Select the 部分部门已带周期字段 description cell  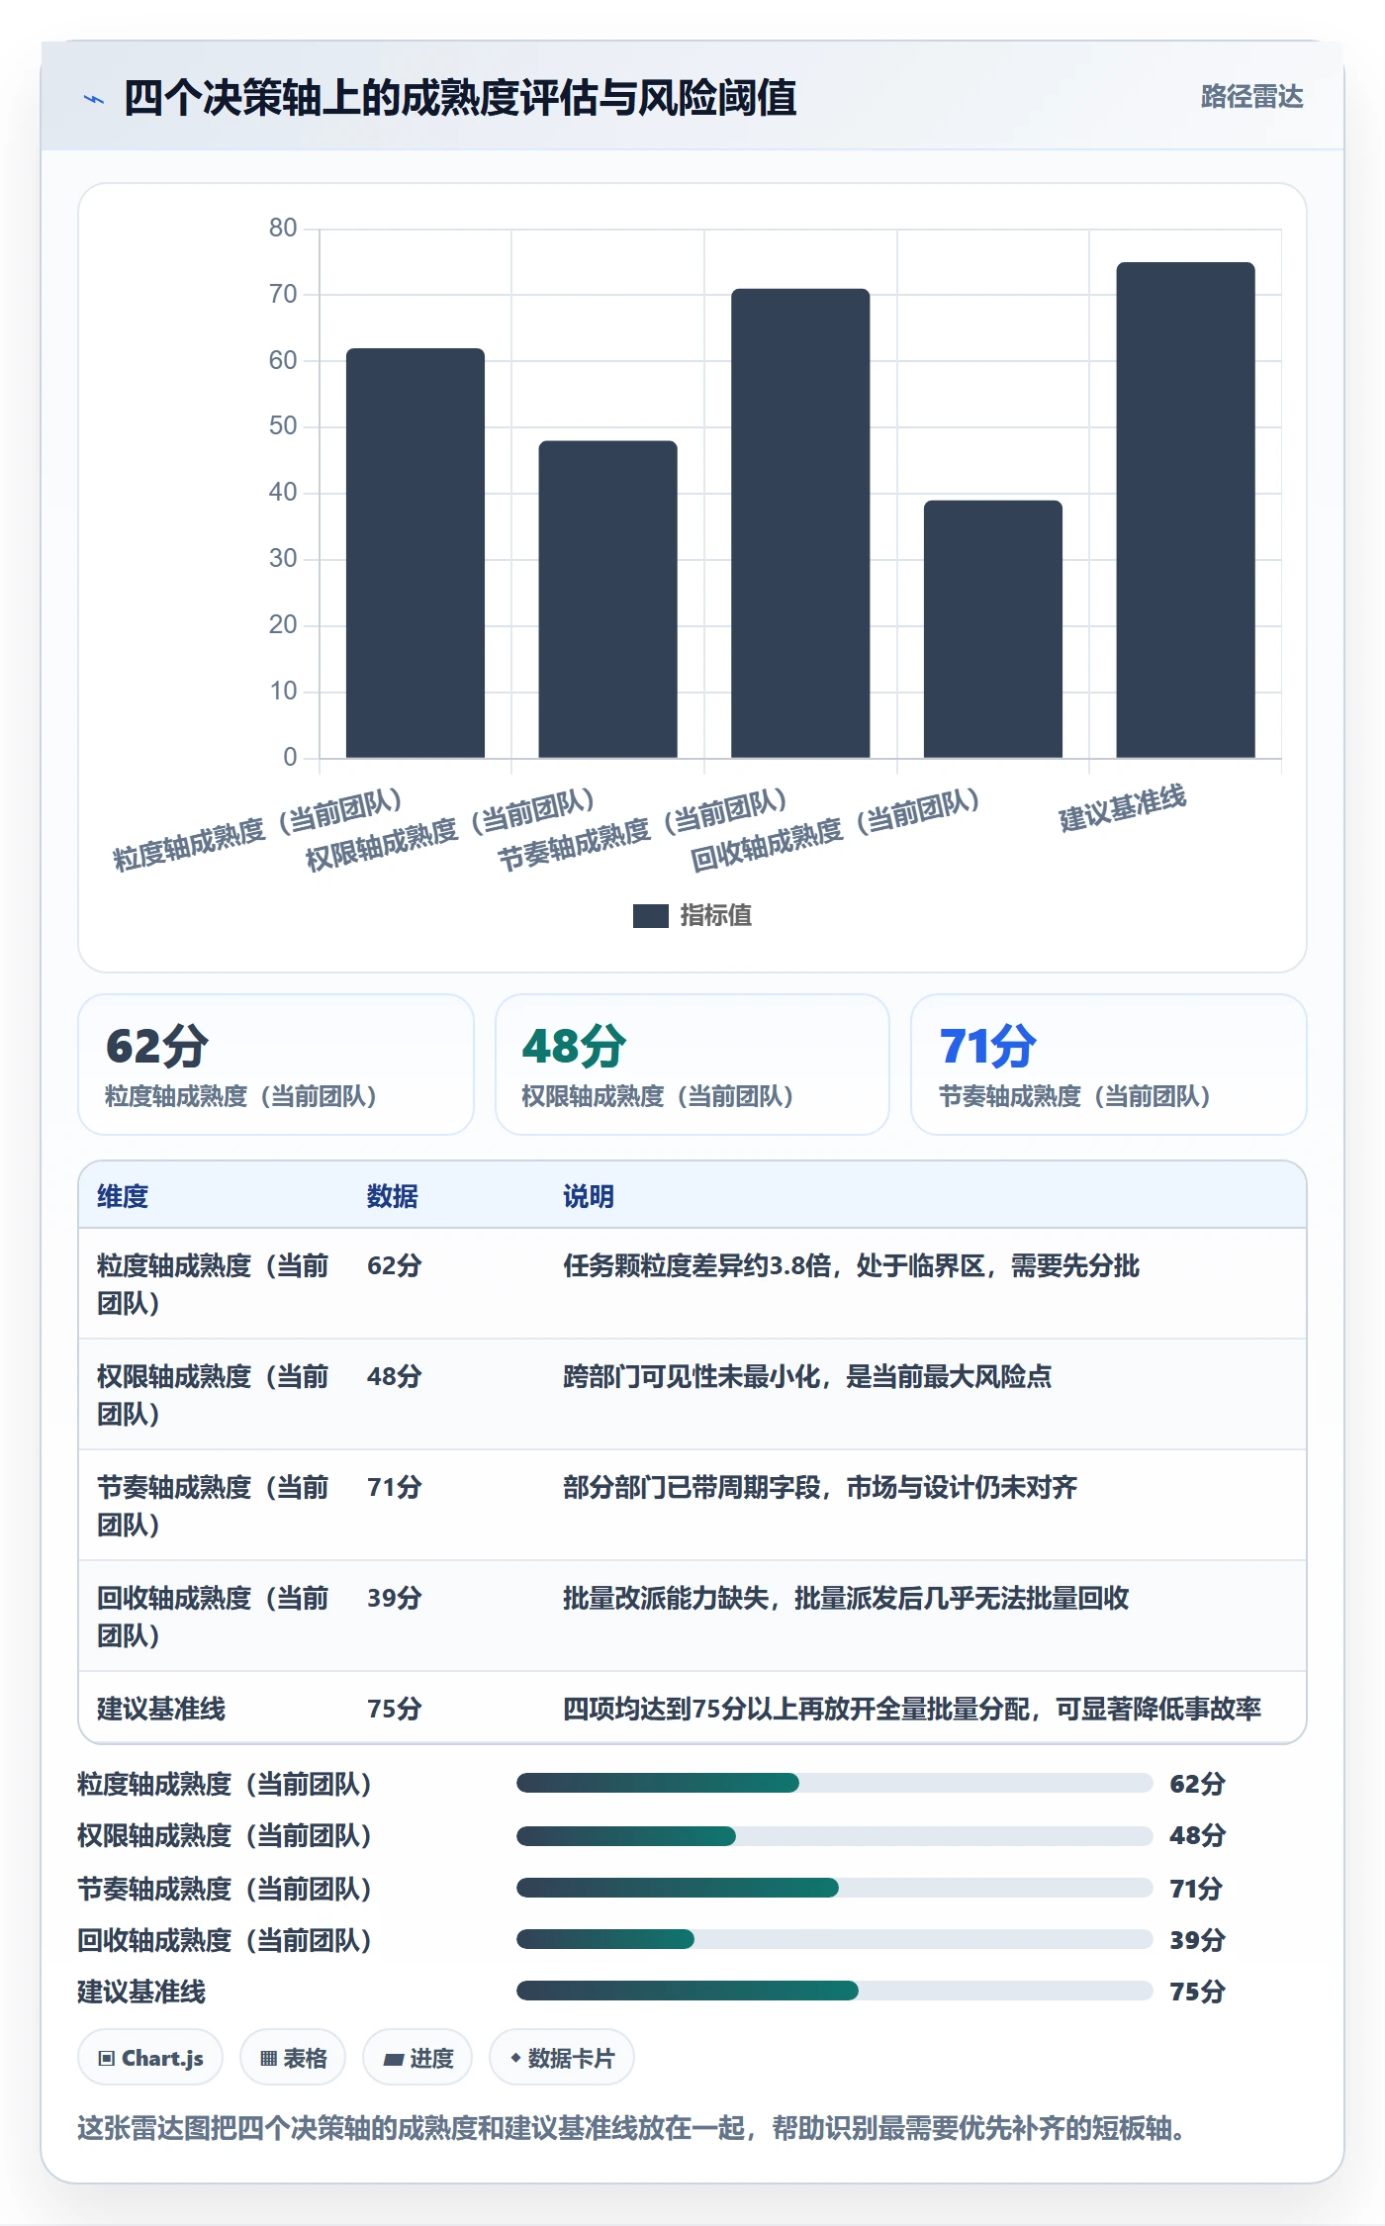(x=820, y=1488)
